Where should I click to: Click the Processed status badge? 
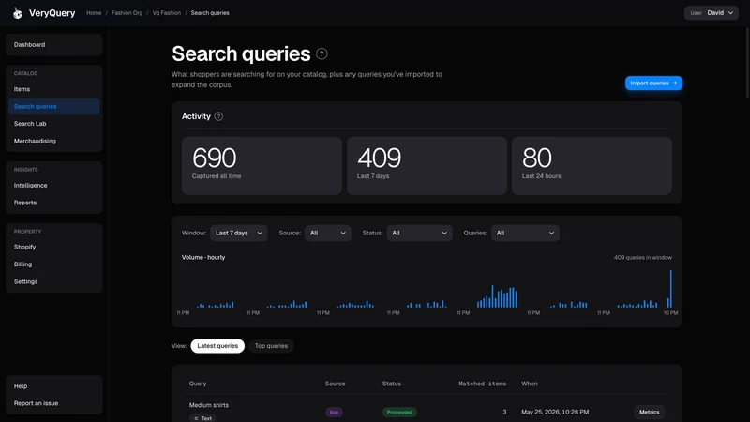point(399,412)
